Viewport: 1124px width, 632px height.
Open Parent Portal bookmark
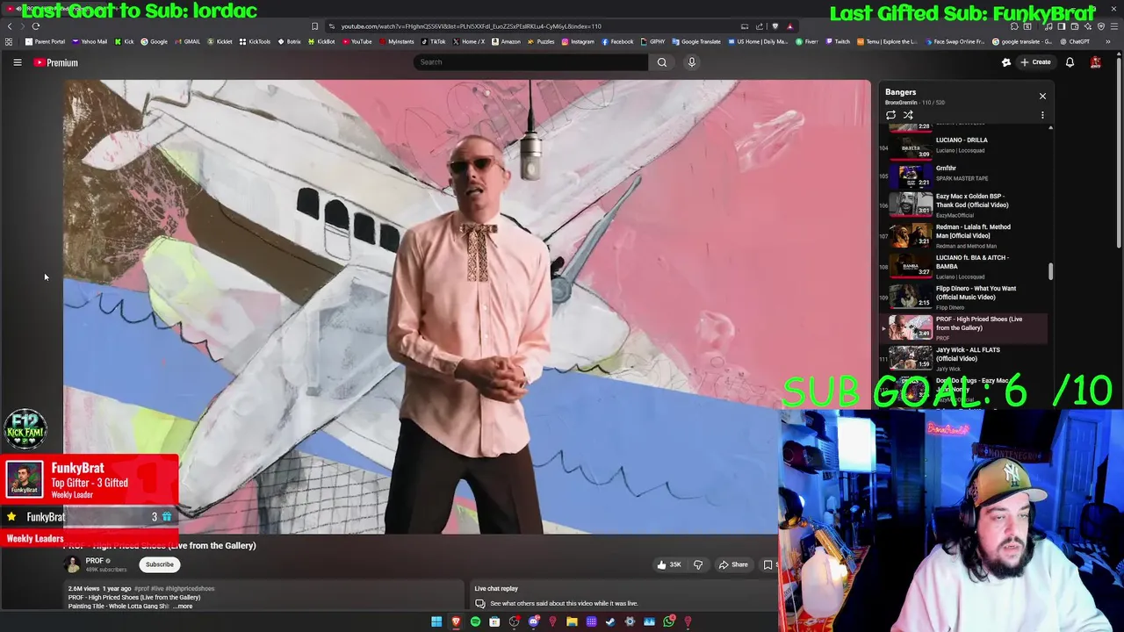[x=45, y=41]
